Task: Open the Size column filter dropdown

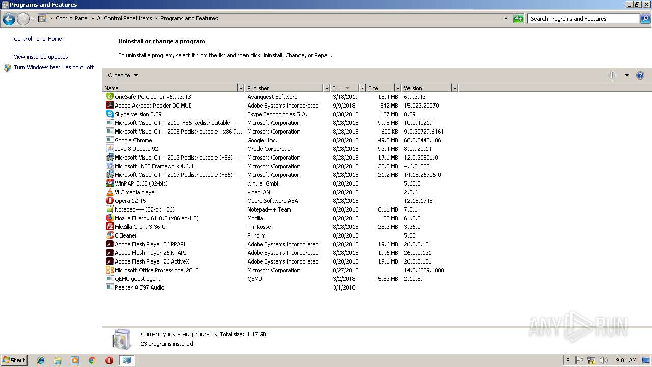Action: (x=398, y=88)
